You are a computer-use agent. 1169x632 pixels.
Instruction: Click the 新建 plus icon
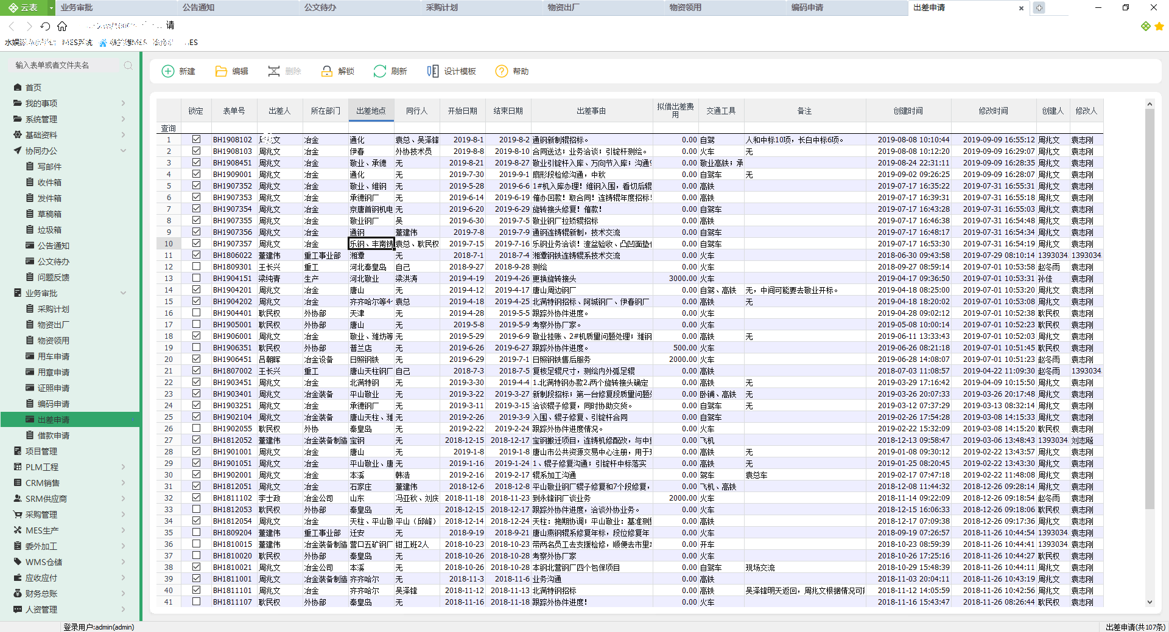168,71
